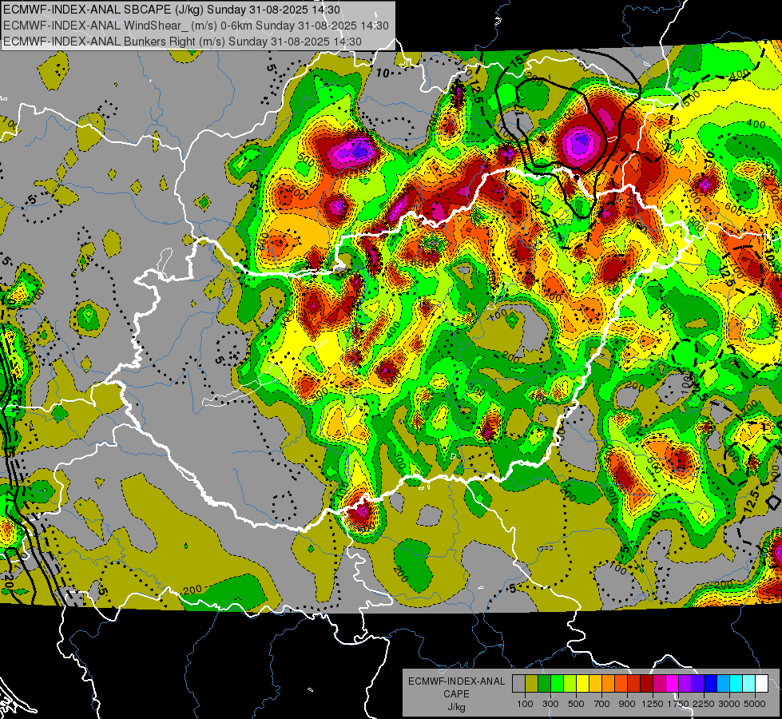This screenshot has height=719, width=782.
Task: Click the SBCAPE Sunday 14:30 title line
Action: coord(172,10)
